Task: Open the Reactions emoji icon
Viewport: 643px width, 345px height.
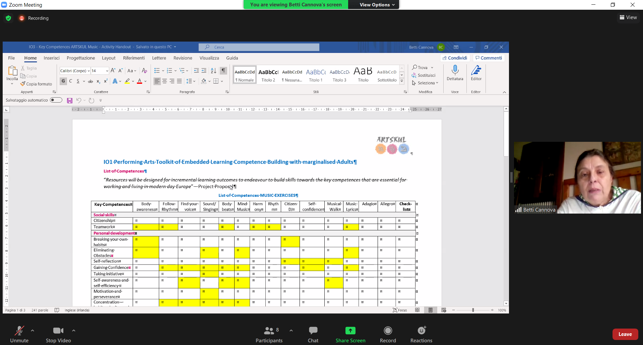Action: tap(421, 331)
